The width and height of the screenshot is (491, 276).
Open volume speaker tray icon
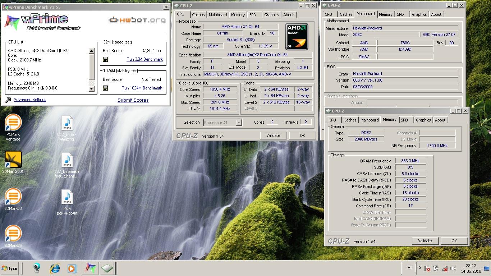(x=453, y=268)
